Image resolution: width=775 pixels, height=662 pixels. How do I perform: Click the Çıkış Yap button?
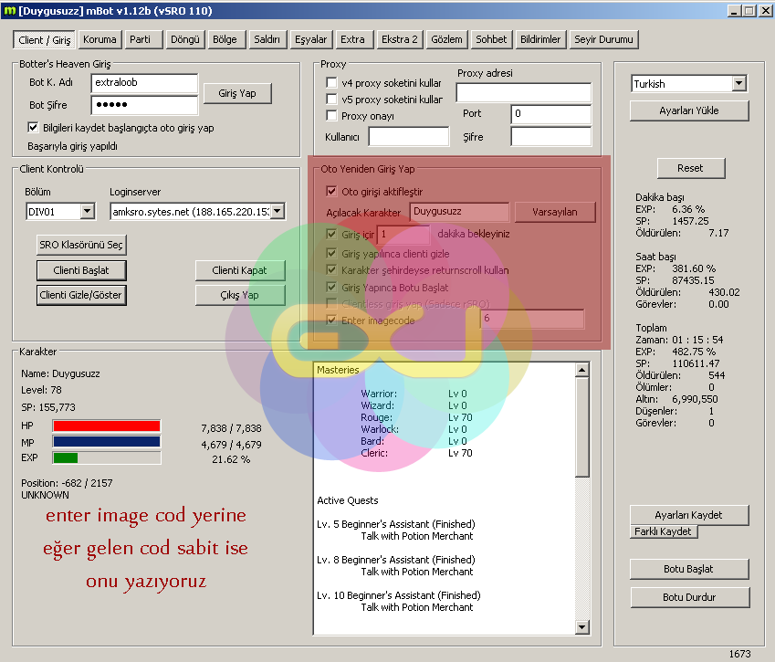coord(240,295)
